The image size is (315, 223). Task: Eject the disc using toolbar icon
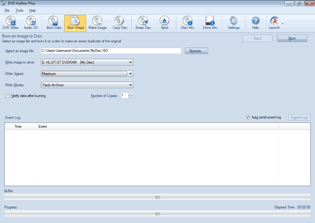click(164, 23)
